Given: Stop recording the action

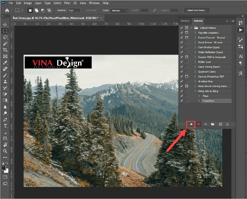Looking at the screenshot, I should [x=191, y=124].
